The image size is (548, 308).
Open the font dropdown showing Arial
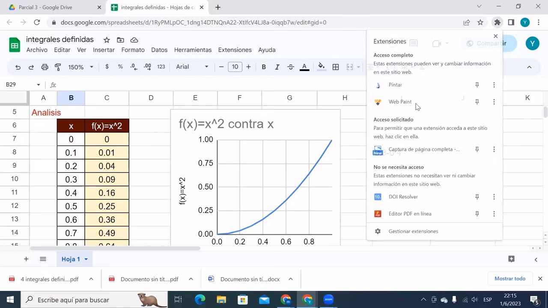206,67
